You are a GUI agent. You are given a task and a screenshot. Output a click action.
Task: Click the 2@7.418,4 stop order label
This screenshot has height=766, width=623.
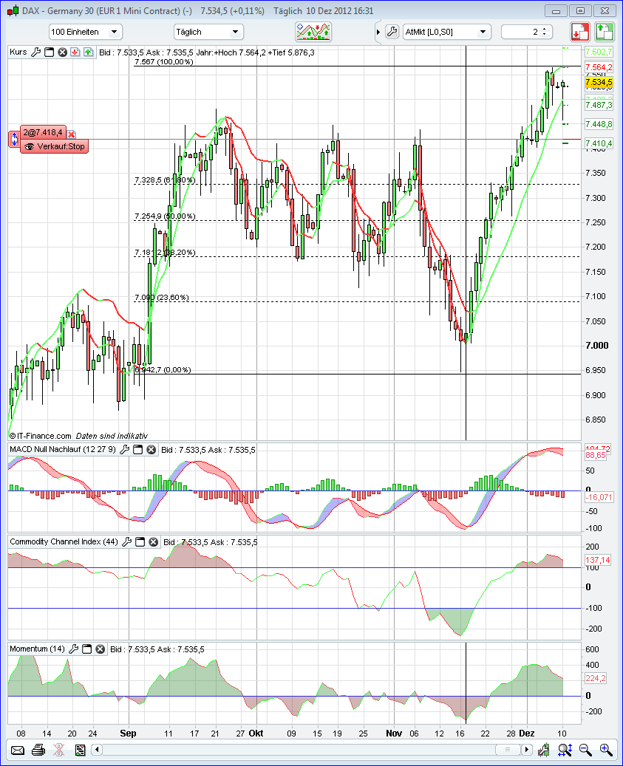43,132
